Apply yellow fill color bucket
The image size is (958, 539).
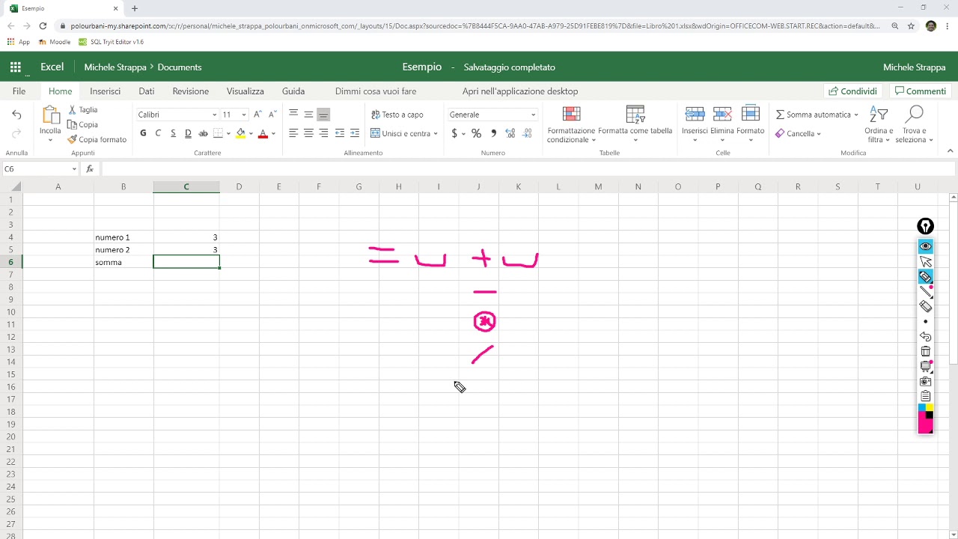[240, 133]
